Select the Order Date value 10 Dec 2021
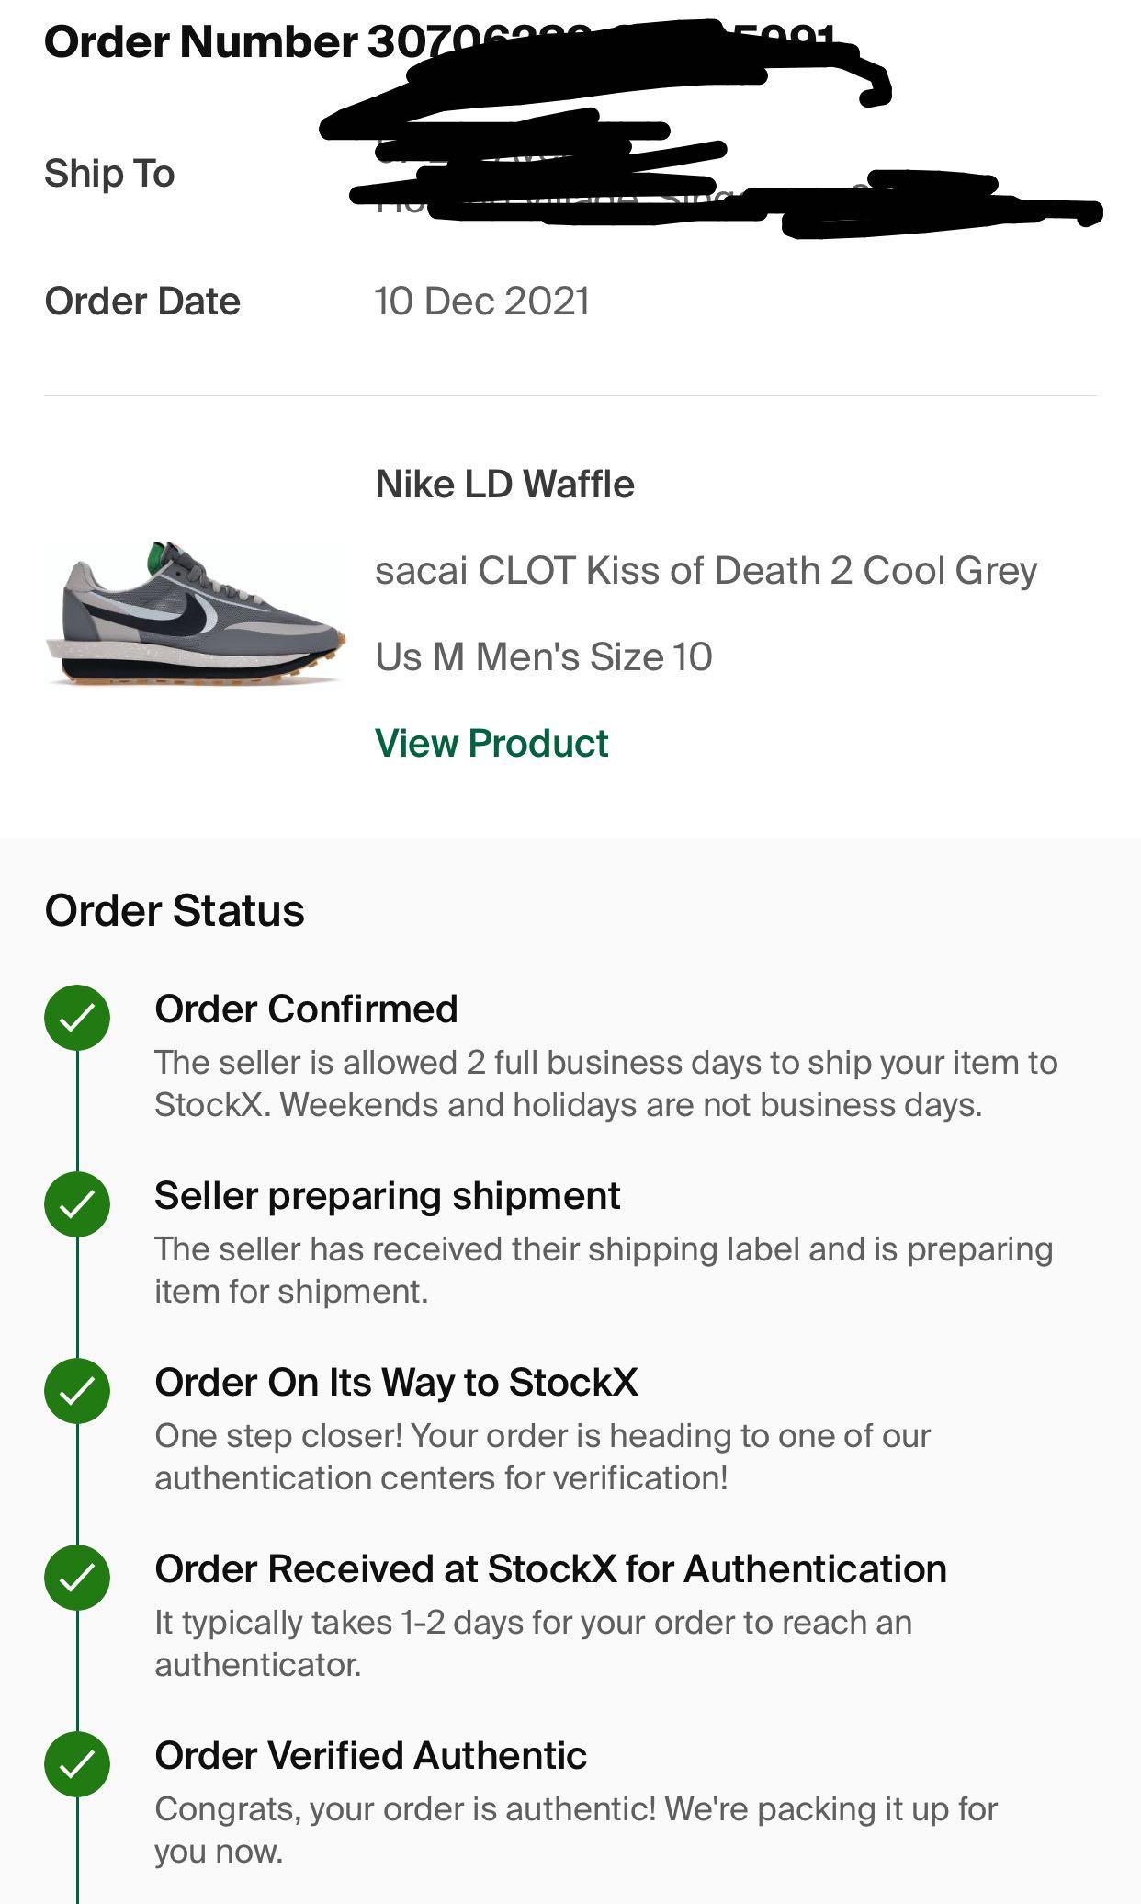The height and width of the screenshot is (1904, 1141). (484, 300)
